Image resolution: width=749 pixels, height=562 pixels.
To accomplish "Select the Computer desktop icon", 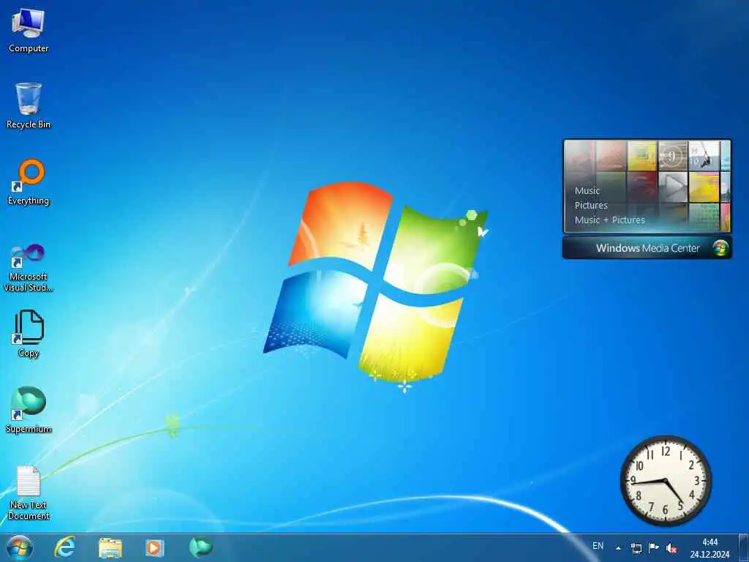I will (x=29, y=31).
